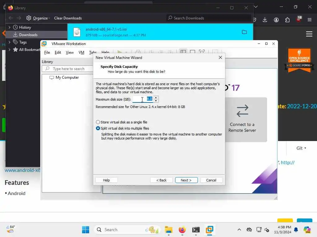
Task: Follow the http:// link on webpage
Action: point(288,162)
